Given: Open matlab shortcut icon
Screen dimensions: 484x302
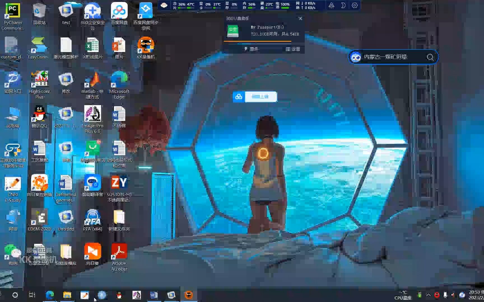Looking at the screenshot, I should (x=92, y=85).
